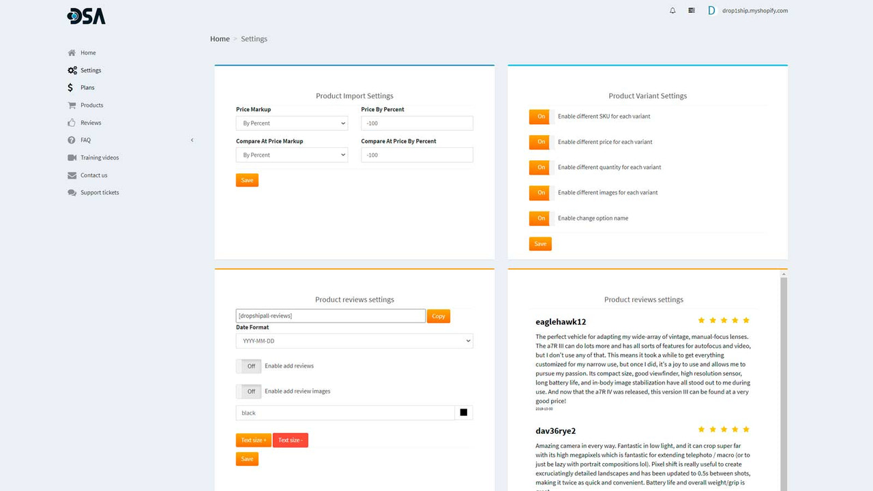Open the black color swatch picker
The image size is (873, 491).
point(464,413)
